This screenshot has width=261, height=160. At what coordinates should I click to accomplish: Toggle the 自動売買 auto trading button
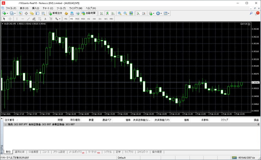88,13
